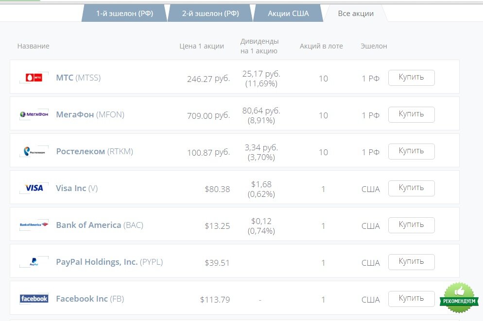Buy Bank of America via Купить
The image size is (483, 321).
(411, 225)
